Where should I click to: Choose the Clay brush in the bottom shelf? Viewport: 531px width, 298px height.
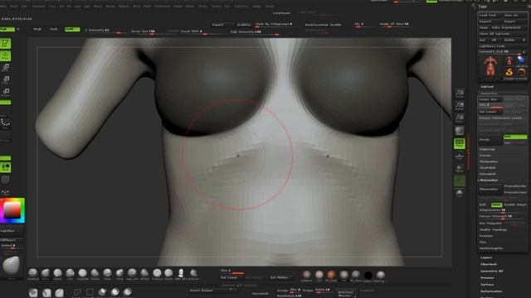[70, 273]
